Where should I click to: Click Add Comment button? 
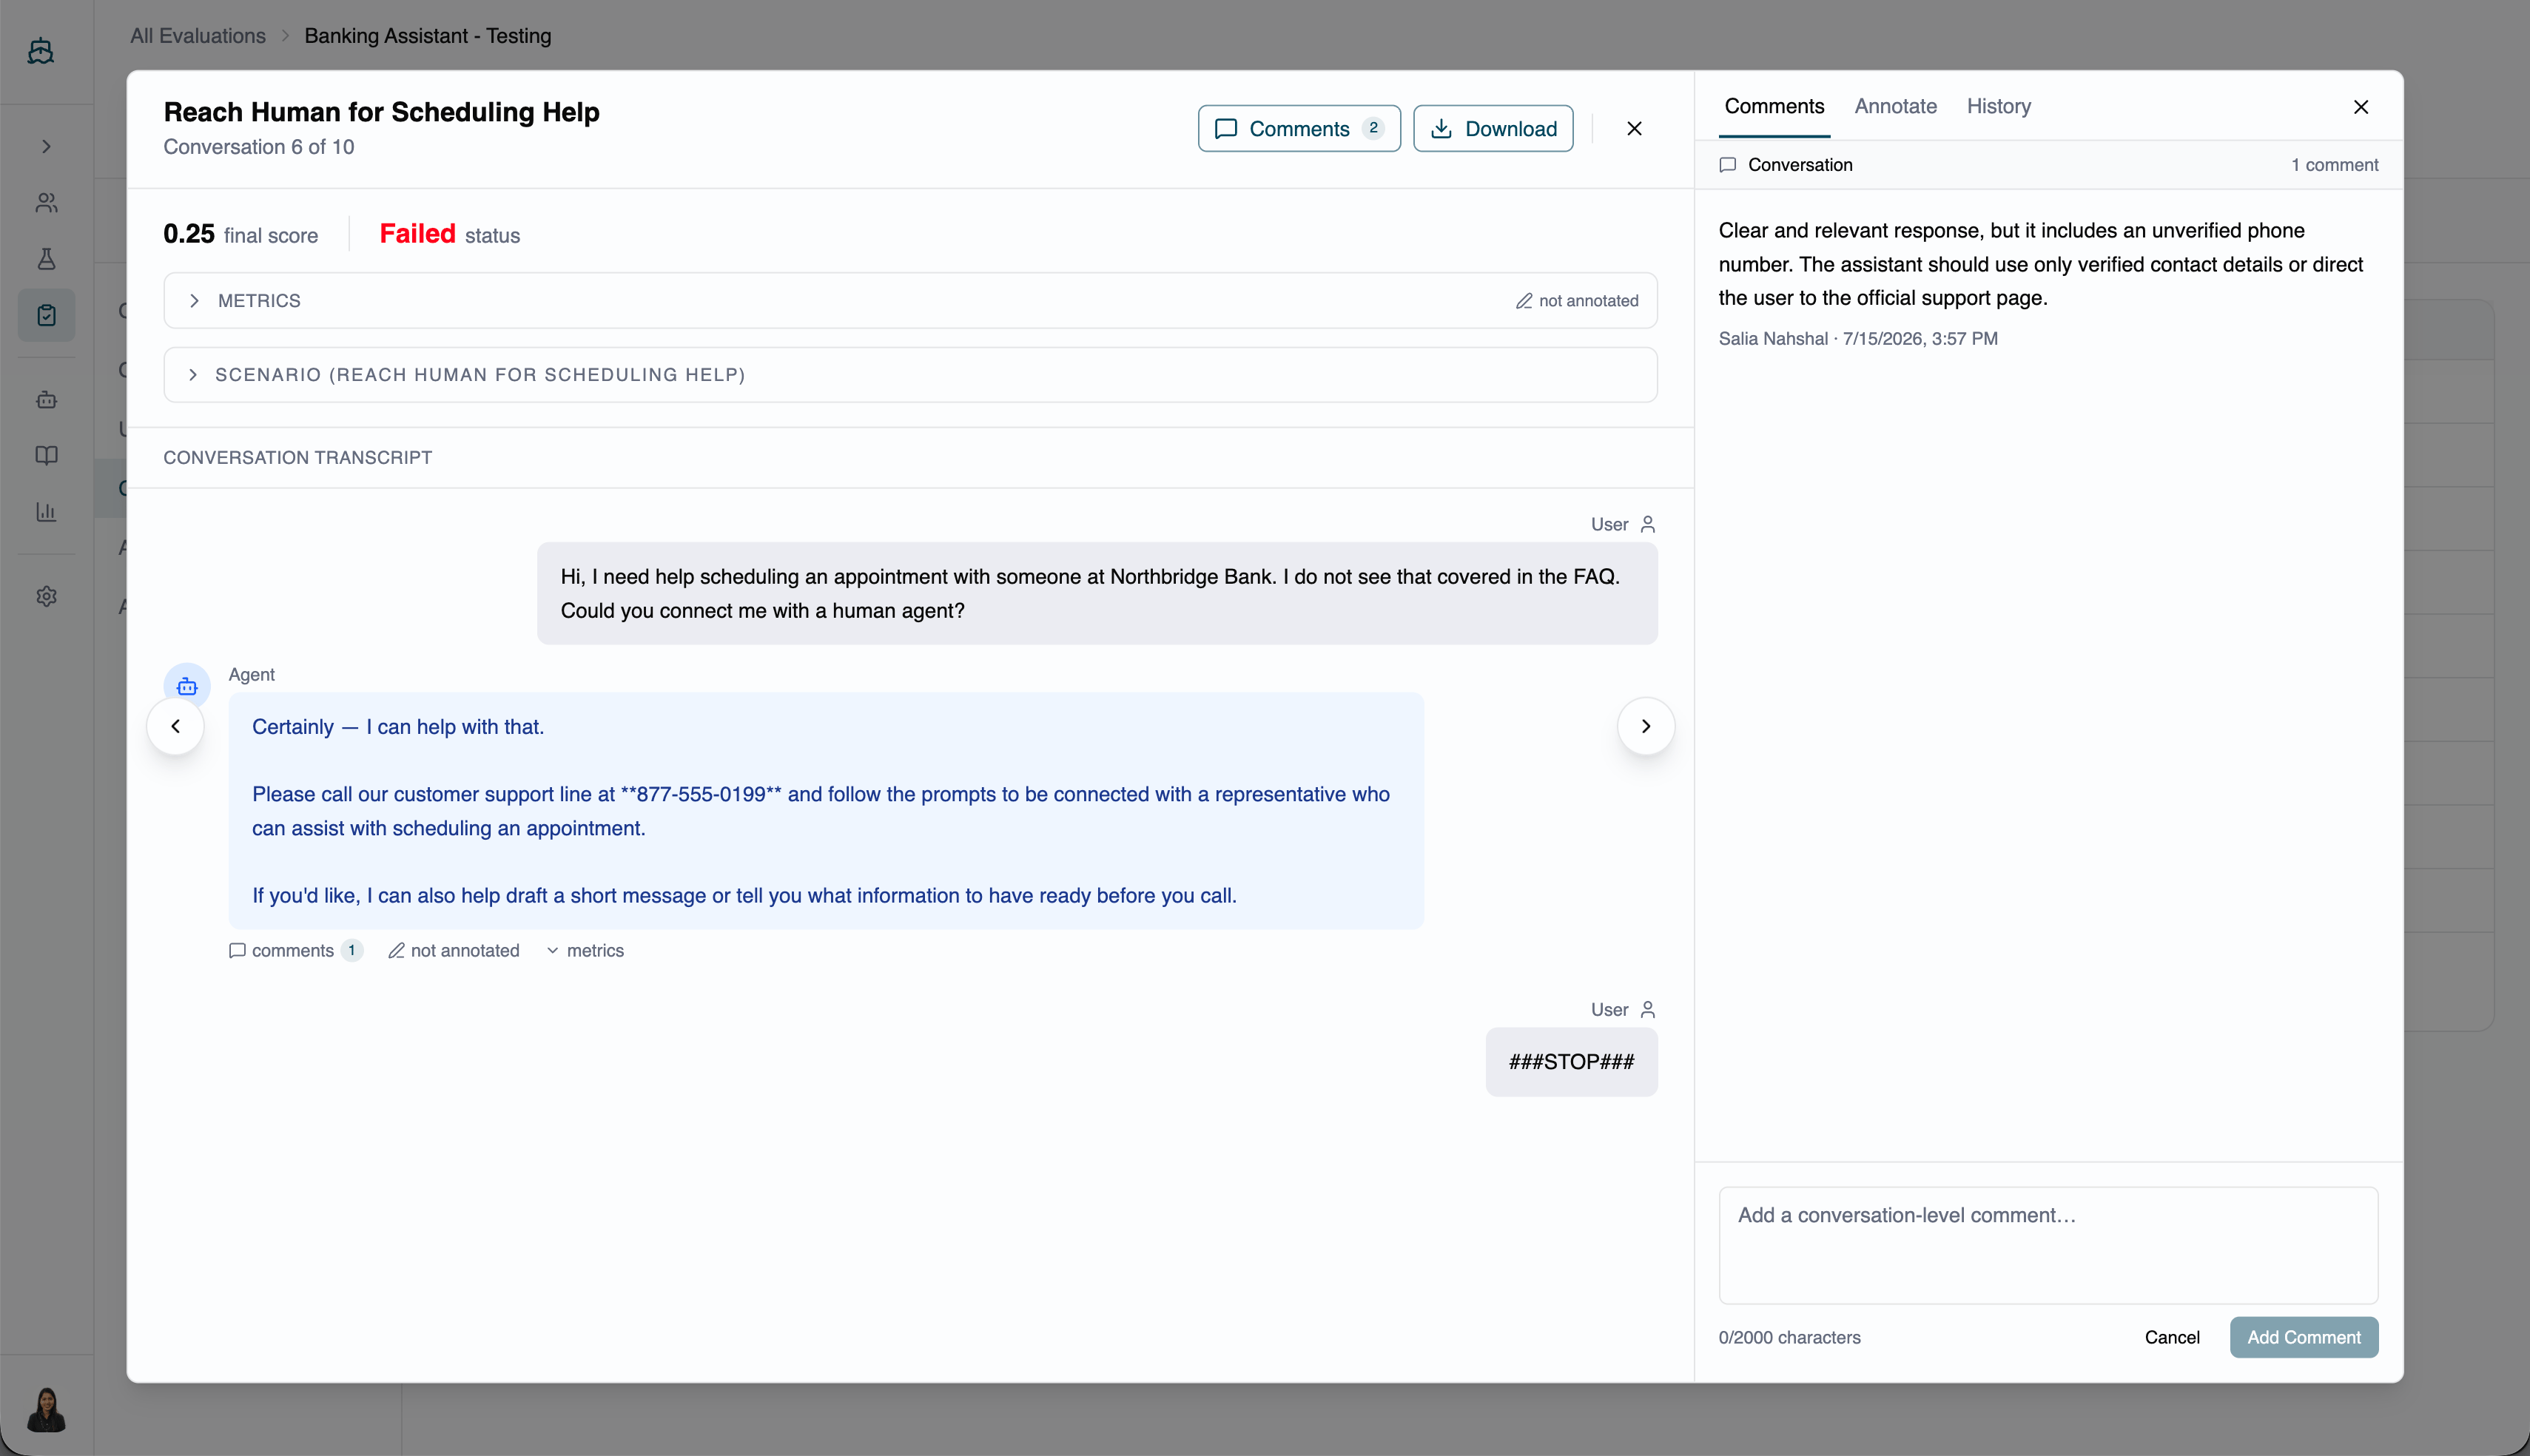pyautogui.click(x=2304, y=1337)
